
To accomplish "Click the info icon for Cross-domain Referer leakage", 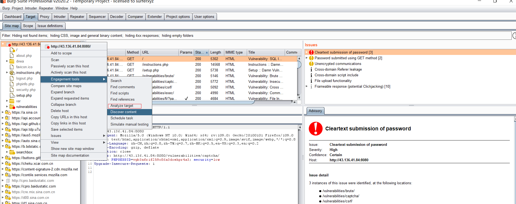I will [311, 69].
